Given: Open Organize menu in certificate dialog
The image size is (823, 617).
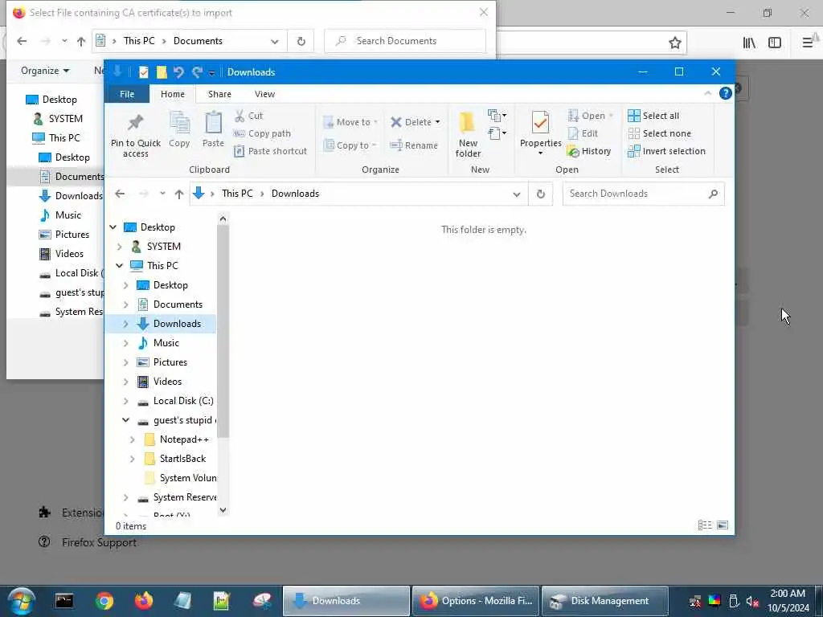Looking at the screenshot, I should 45,71.
